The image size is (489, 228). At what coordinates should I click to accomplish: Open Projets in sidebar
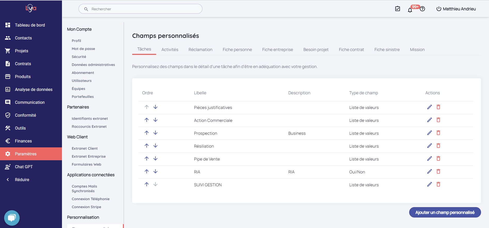31,51
